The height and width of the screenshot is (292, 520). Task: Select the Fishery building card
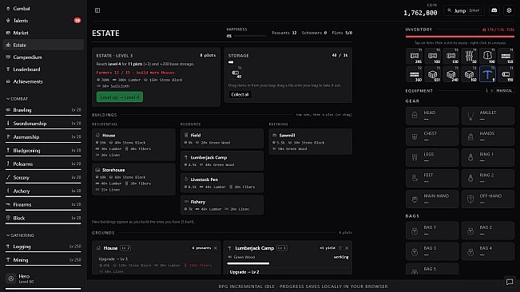coord(222,205)
